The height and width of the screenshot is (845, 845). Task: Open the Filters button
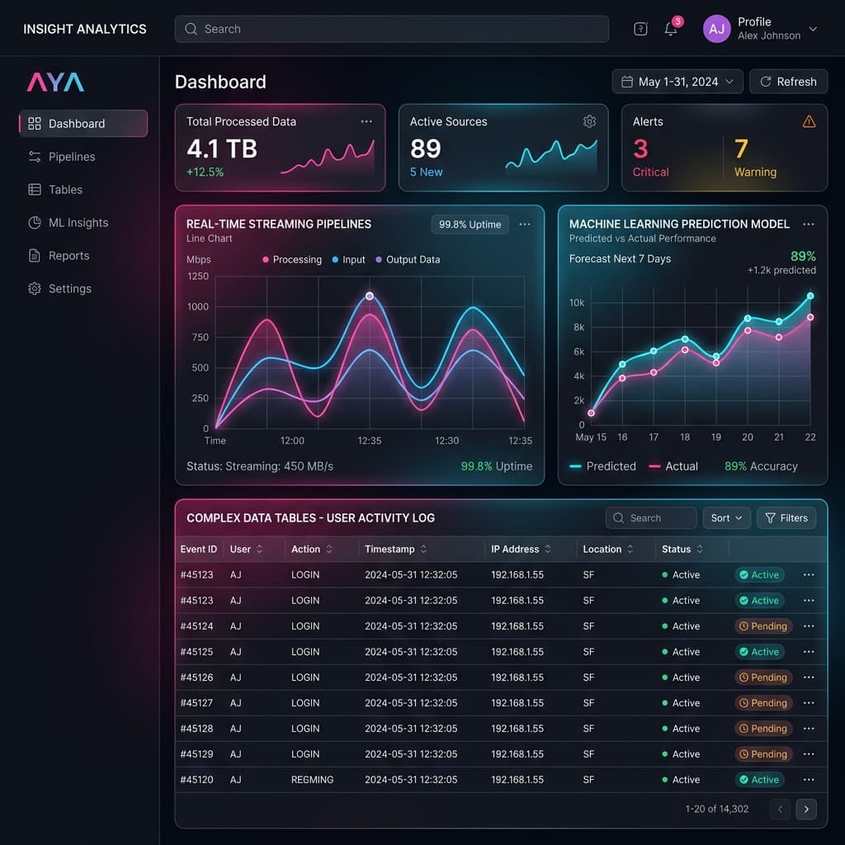point(786,518)
